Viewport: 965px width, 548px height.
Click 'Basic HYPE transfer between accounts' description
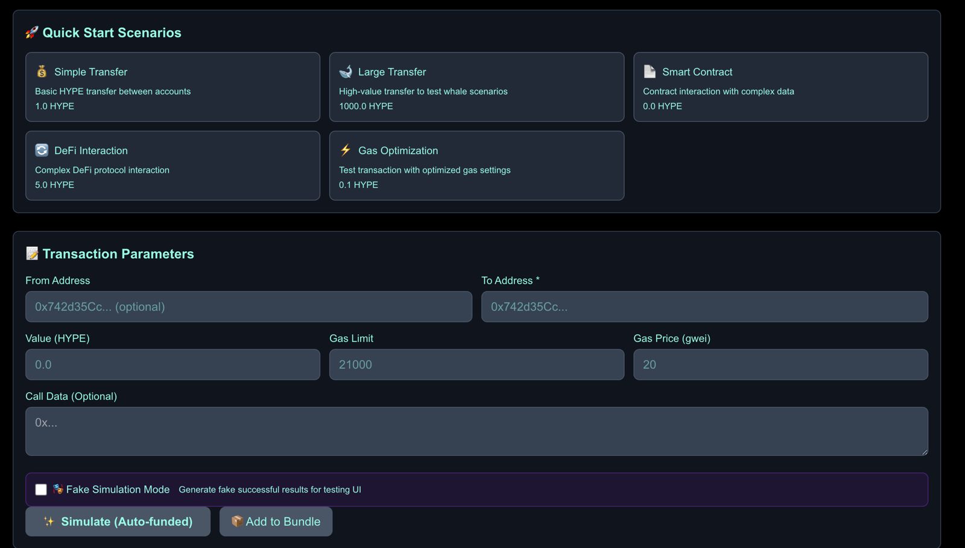pos(113,92)
